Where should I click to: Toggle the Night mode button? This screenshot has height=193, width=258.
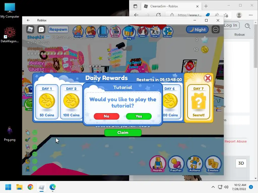point(197,30)
